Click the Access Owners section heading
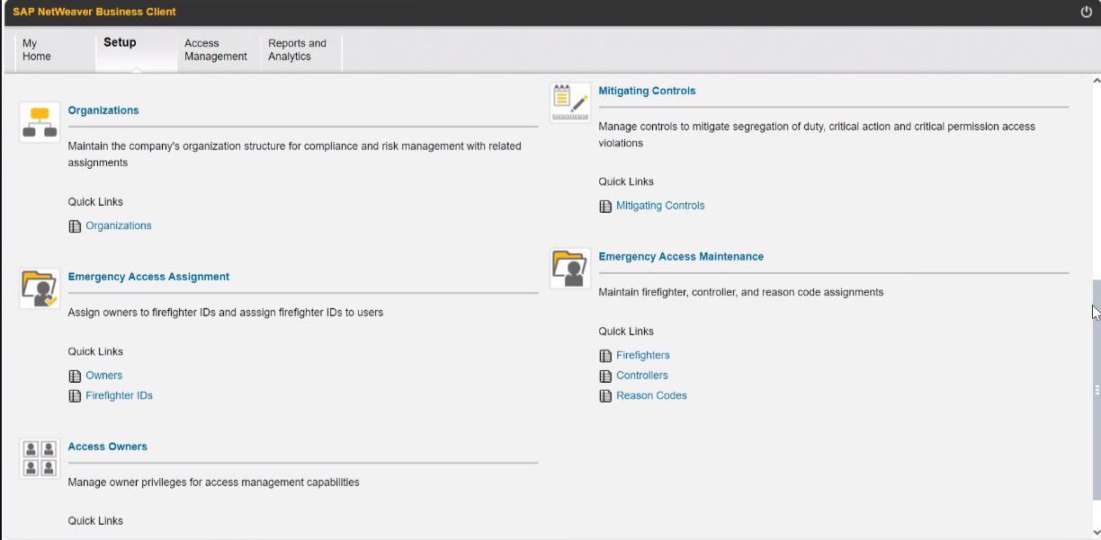The height and width of the screenshot is (540, 1101). 108,447
